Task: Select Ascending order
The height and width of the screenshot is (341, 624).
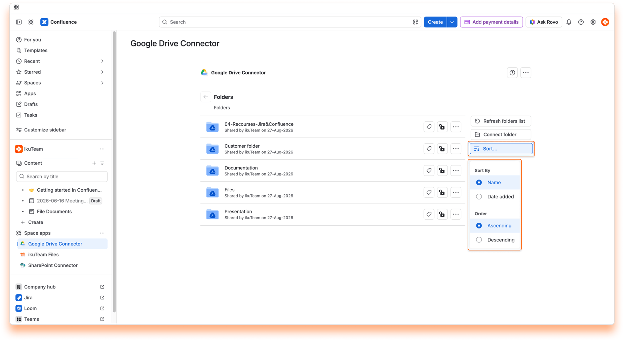Action: [x=495, y=226]
